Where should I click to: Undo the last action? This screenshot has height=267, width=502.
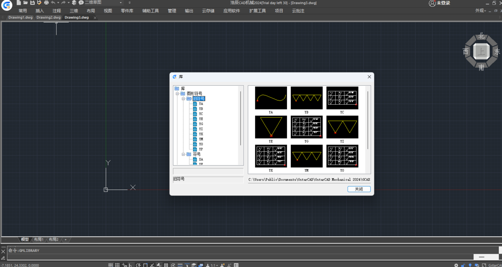53,3
